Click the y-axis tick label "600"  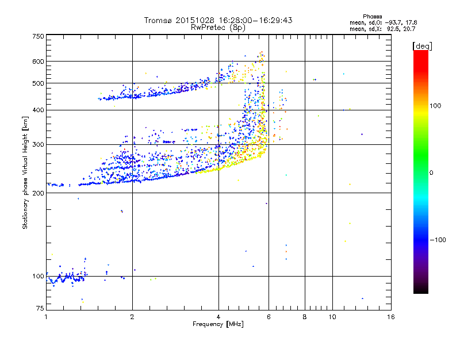point(39,62)
